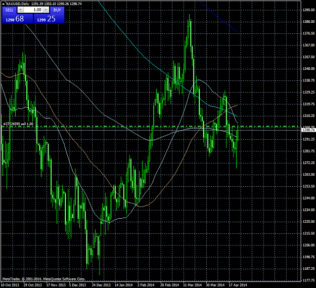
Task: Click the 1395.50 price scale label
Action: coord(309,10)
